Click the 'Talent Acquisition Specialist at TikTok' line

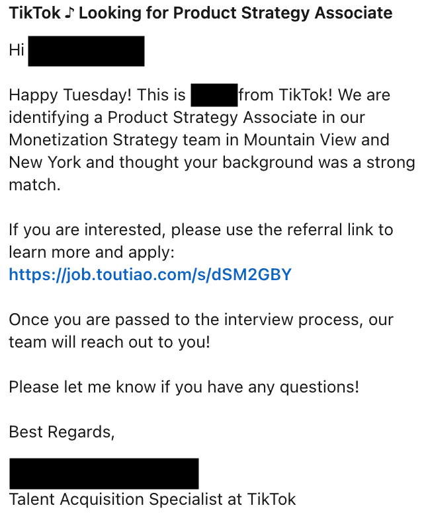152,500
